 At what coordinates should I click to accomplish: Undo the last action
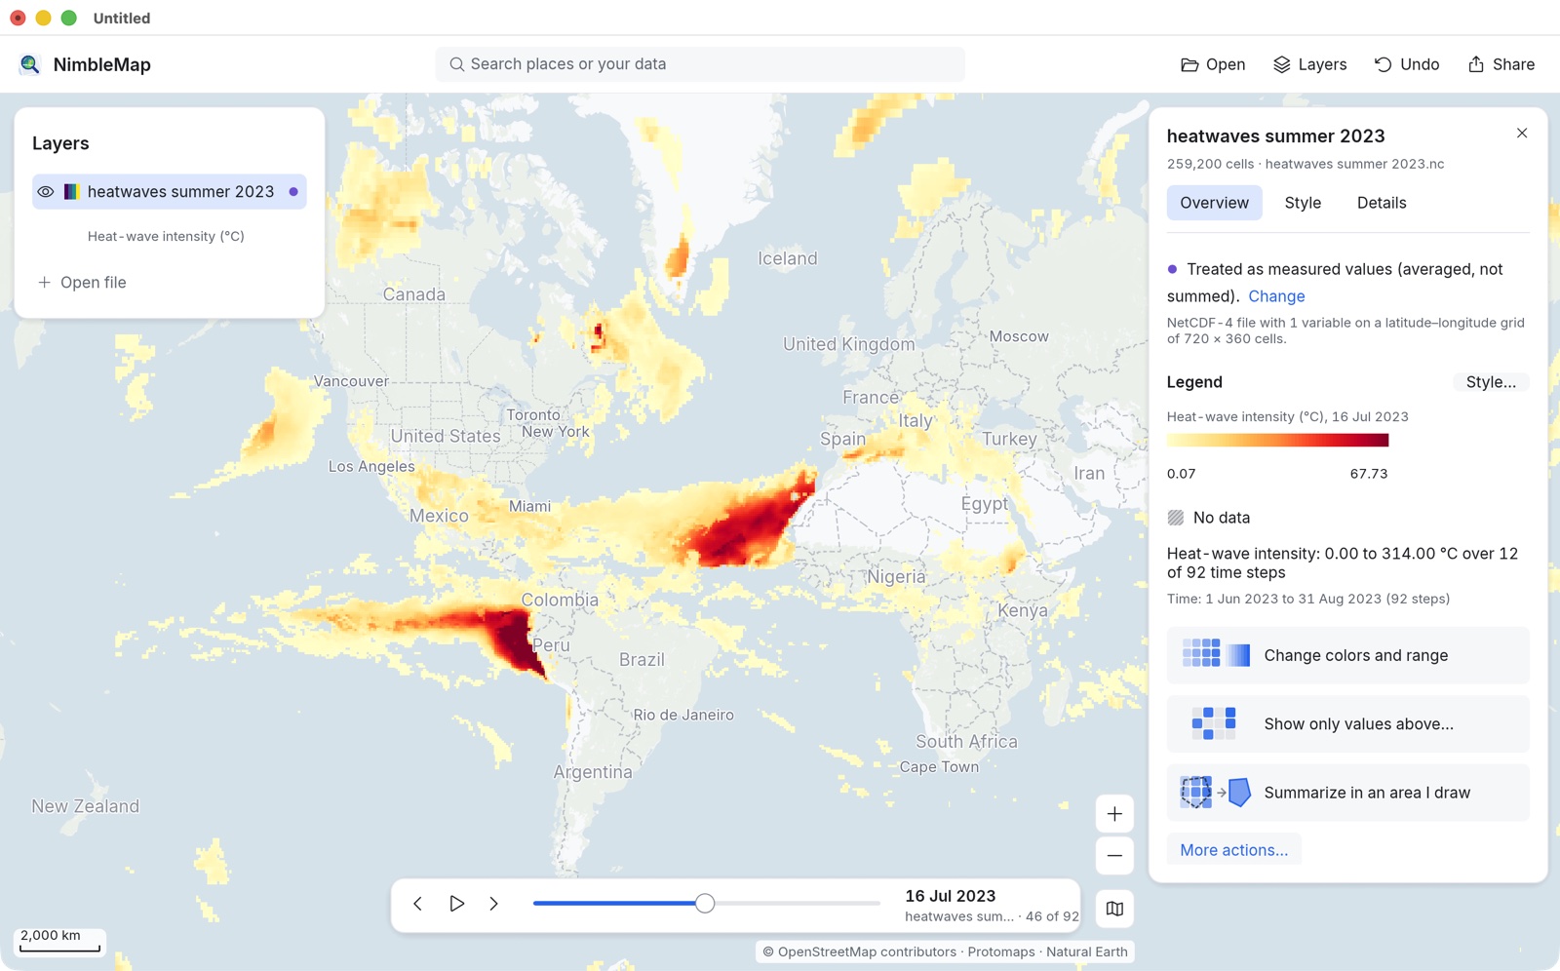point(1383,64)
